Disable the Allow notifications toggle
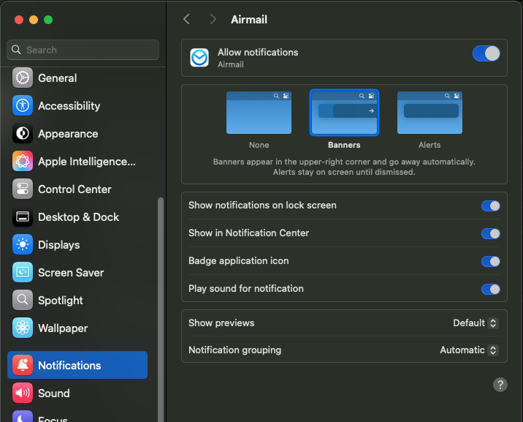Viewport: 523px width, 422px height. click(x=486, y=53)
